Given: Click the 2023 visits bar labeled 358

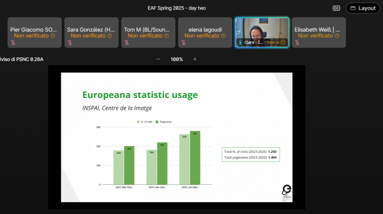Looking at the screenshot, I should (x=118, y=168).
